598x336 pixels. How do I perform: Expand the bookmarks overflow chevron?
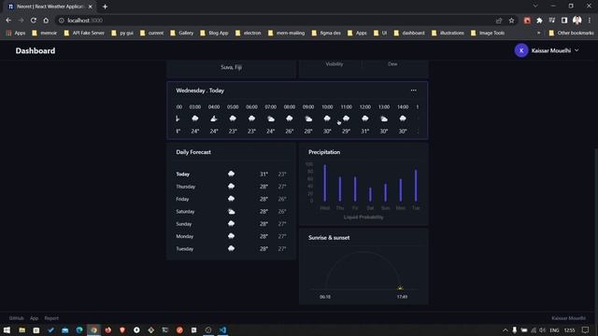click(538, 34)
